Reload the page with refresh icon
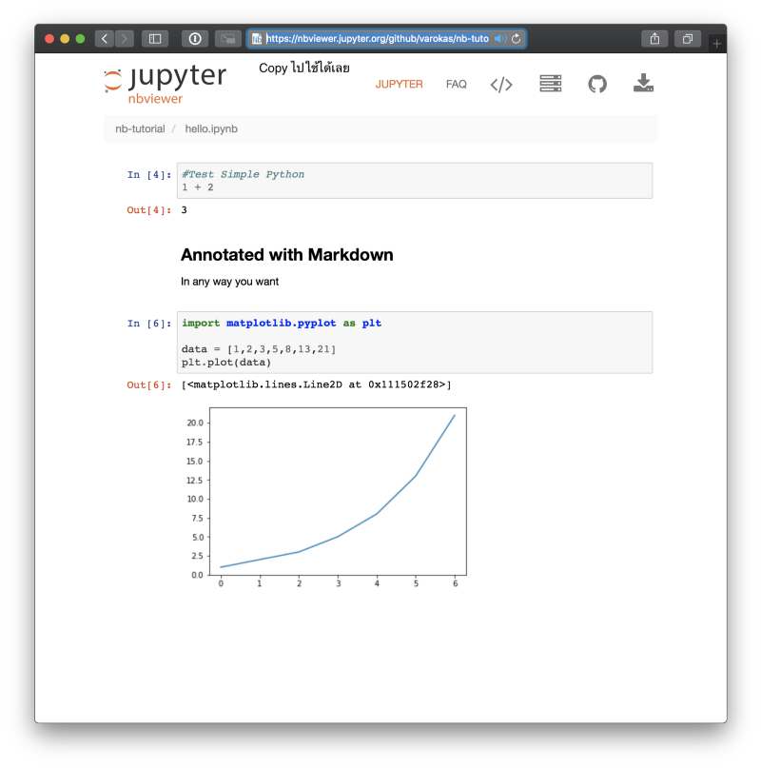Image resolution: width=761 pixels, height=768 pixels. point(517,39)
